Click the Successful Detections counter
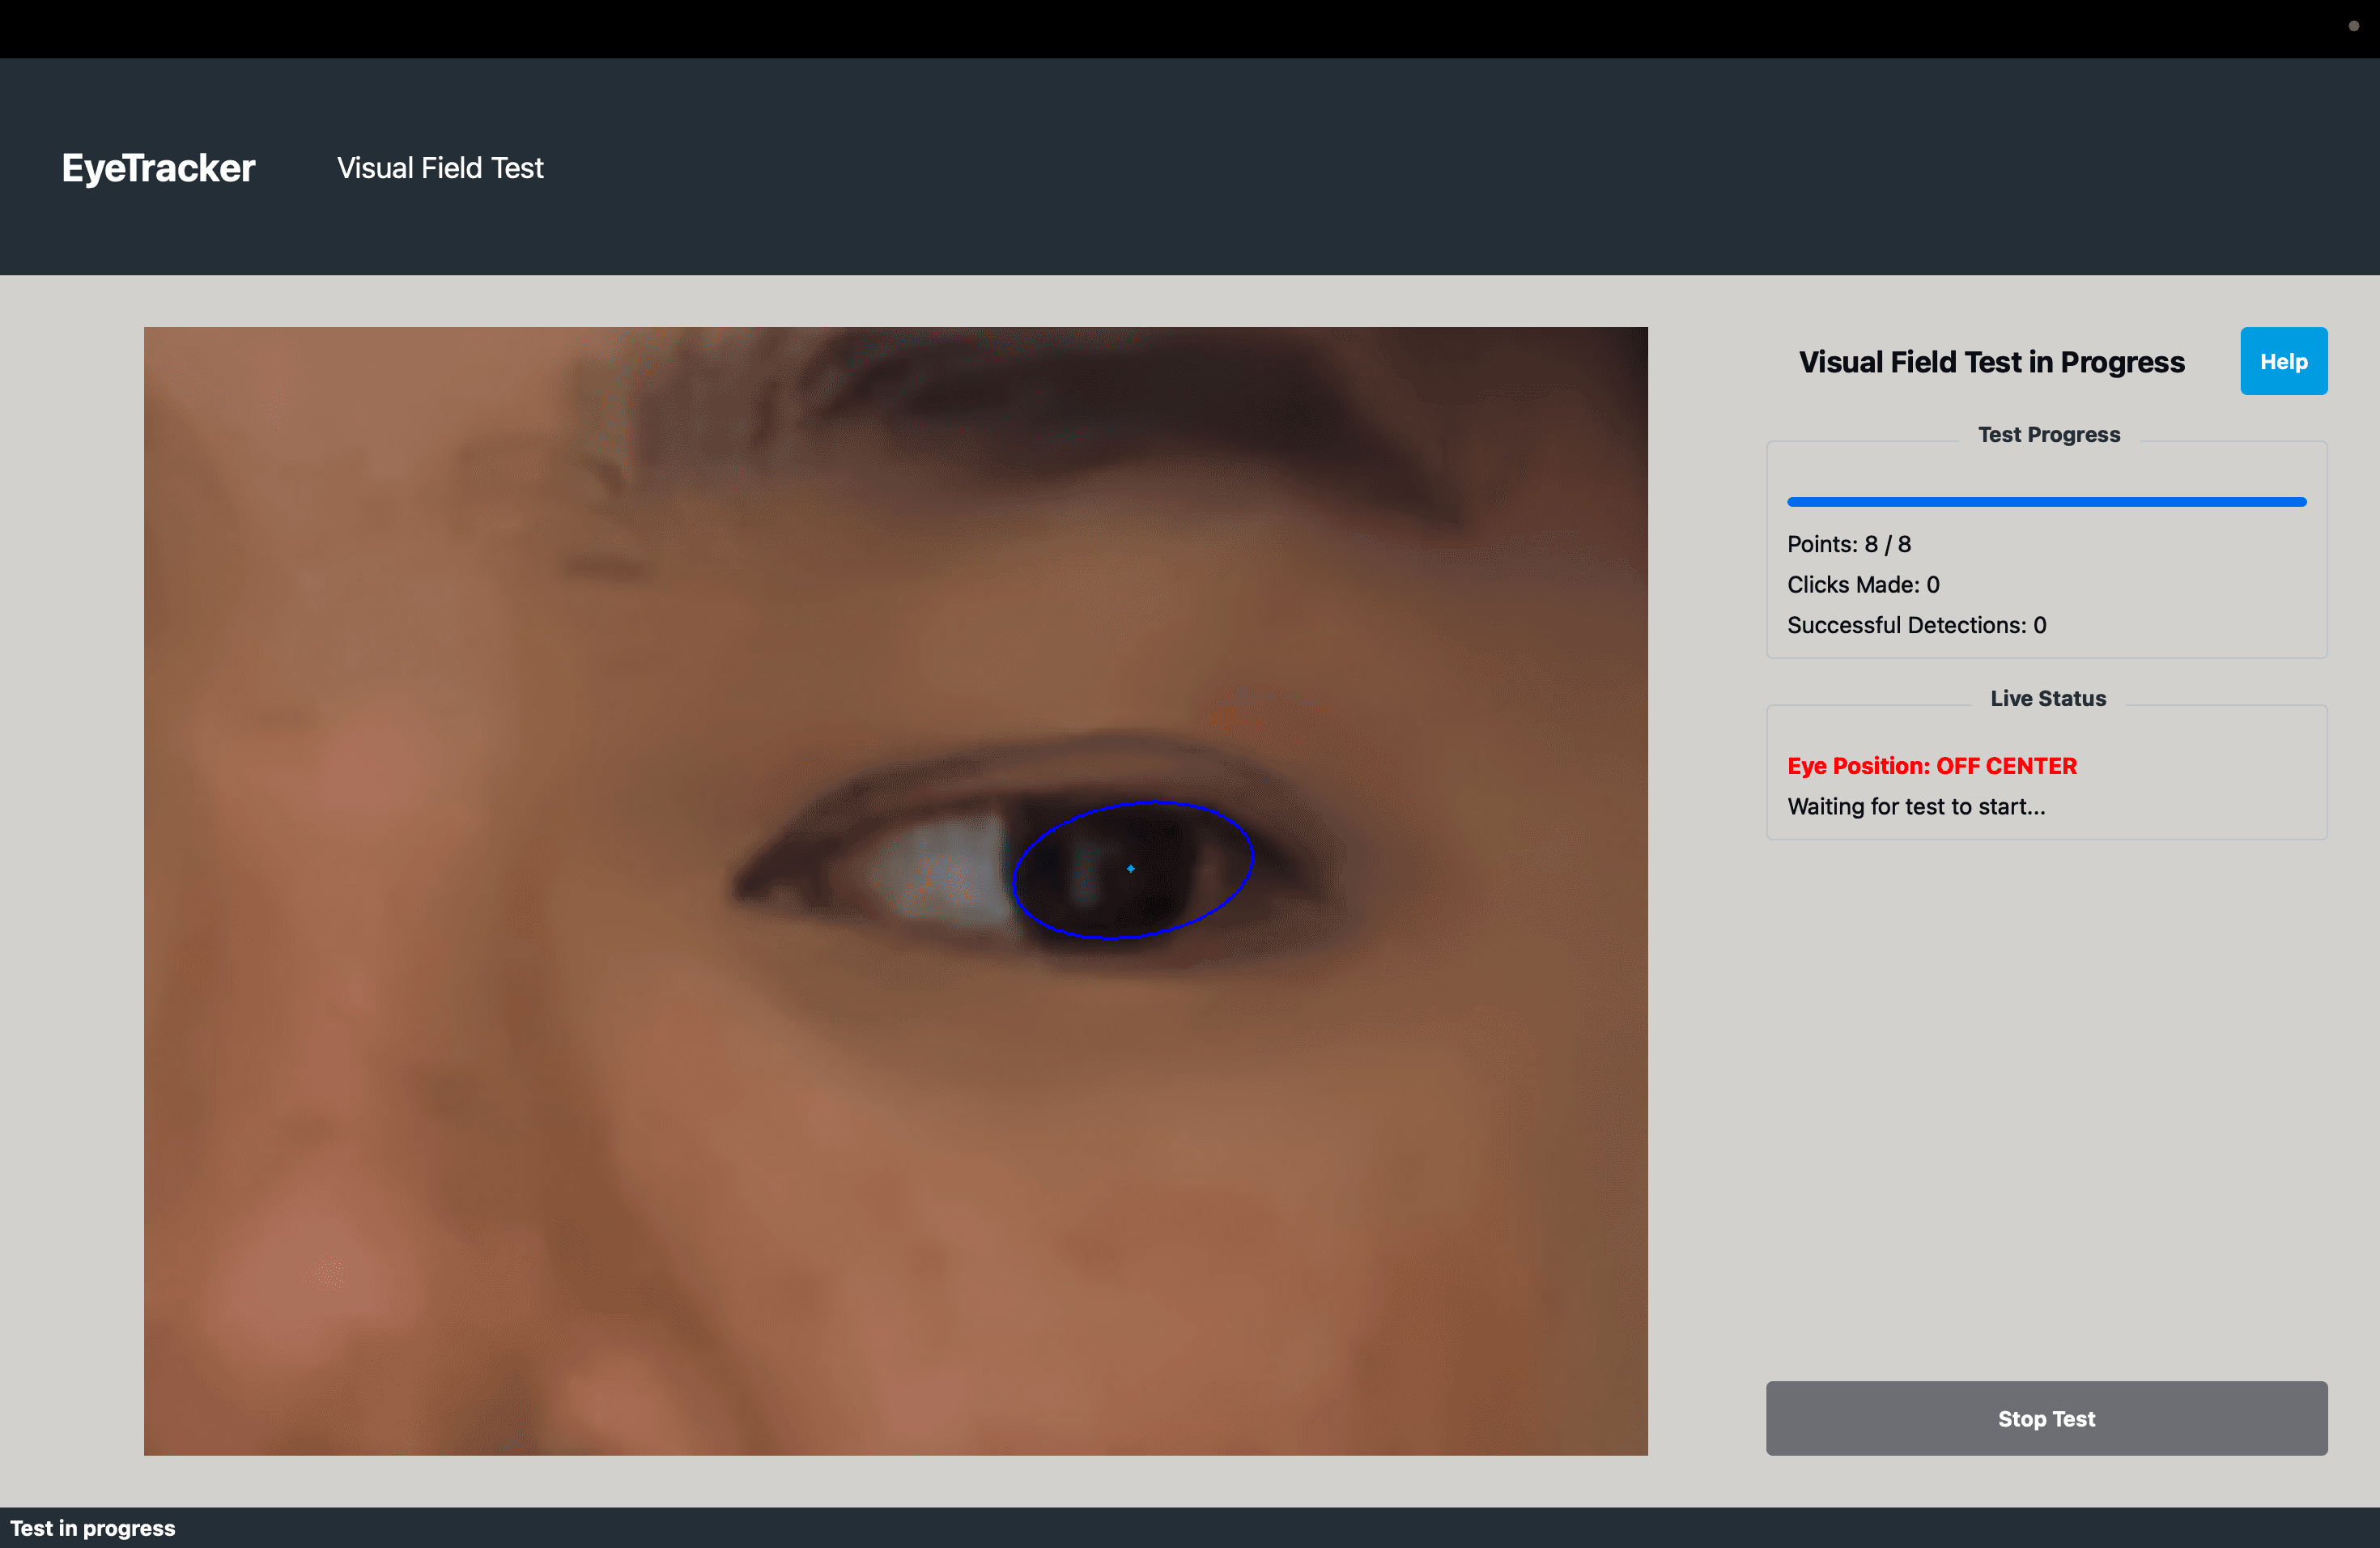This screenshot has height=1548, width=2380. pyautogui.click(x=1916, y=625)
